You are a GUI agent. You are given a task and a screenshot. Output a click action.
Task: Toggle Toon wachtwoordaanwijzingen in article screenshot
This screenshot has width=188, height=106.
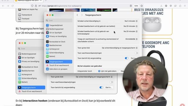(111, 82)
